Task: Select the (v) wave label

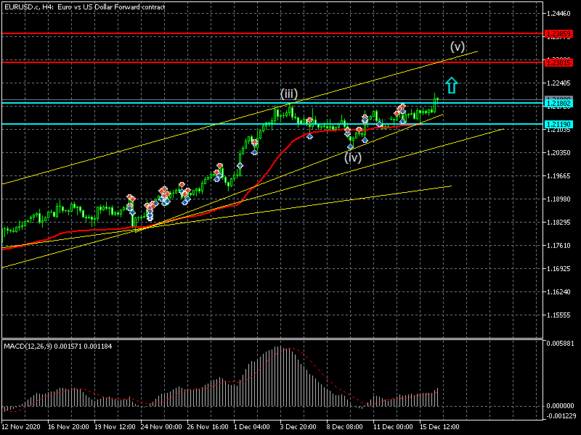Action: tap(457, 46)
